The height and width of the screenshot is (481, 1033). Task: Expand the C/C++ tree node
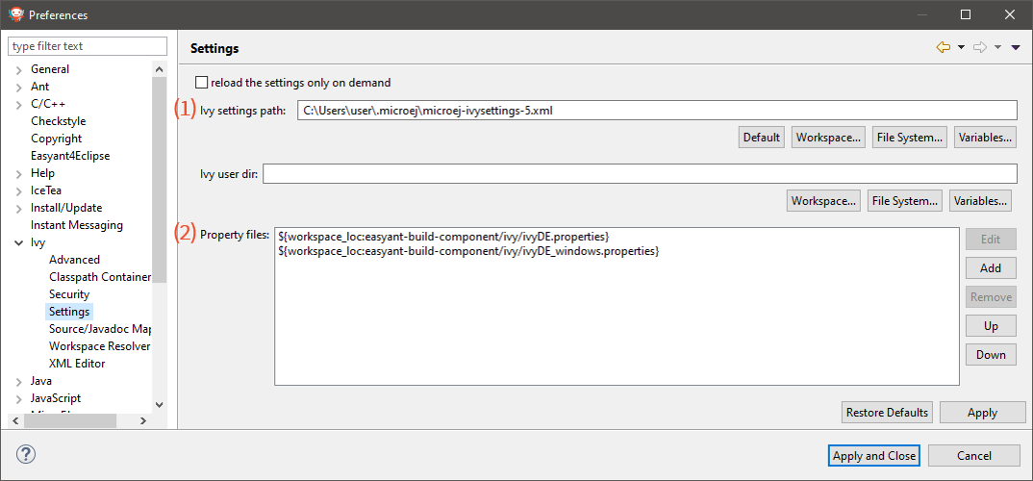click(18, 104)
